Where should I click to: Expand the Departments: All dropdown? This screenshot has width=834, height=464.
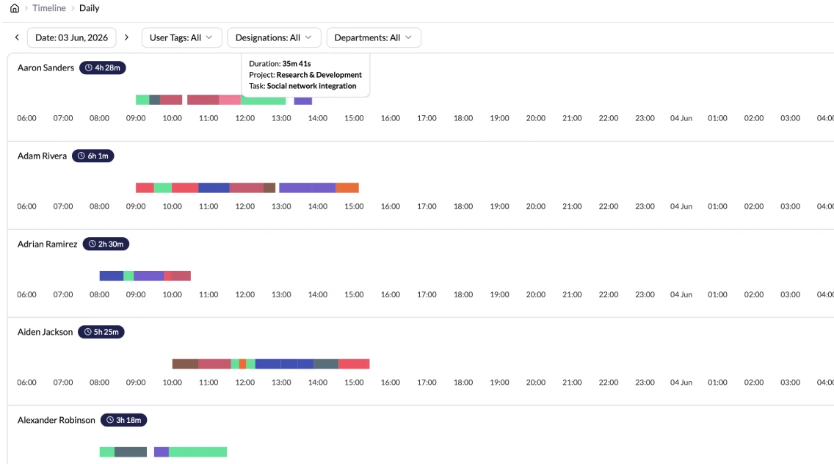click(x=374, y=37)
